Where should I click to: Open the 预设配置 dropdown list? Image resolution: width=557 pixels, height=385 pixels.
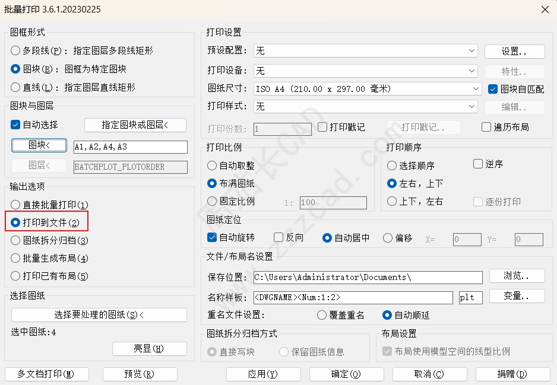[x=471, y=51]
